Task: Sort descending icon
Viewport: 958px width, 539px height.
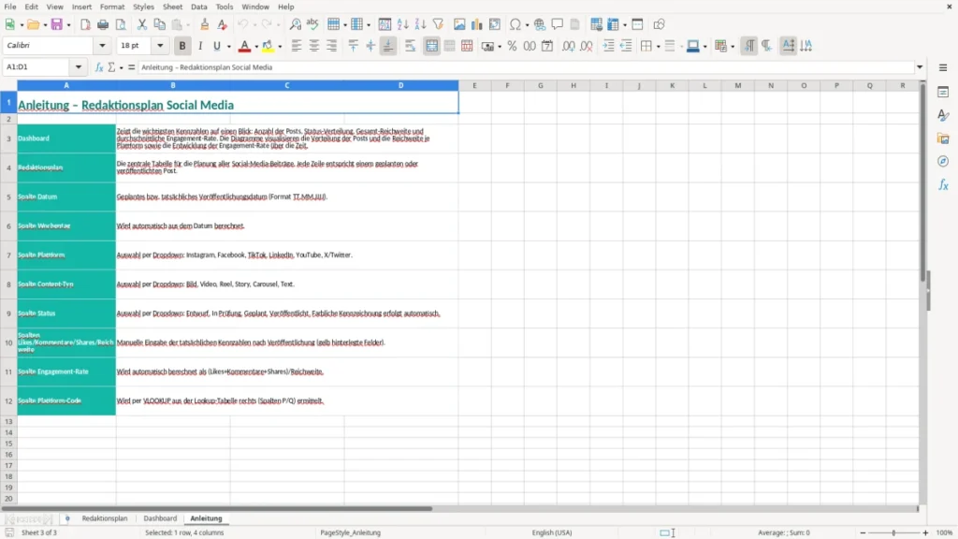Action: 420,24
